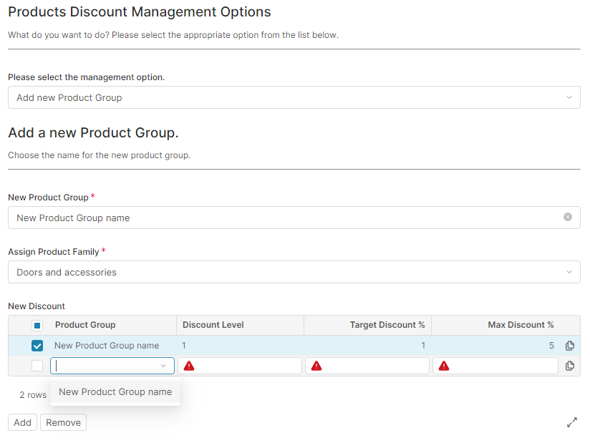Screen dimensions: 590x443
Task: Choose New Product Group name from dropdown list
Action: [115, 392]
